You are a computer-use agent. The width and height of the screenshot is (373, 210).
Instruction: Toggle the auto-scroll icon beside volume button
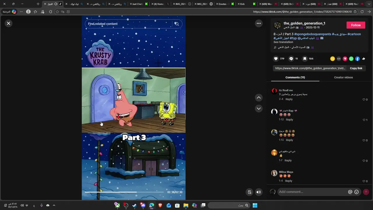[x=249, y=192]
